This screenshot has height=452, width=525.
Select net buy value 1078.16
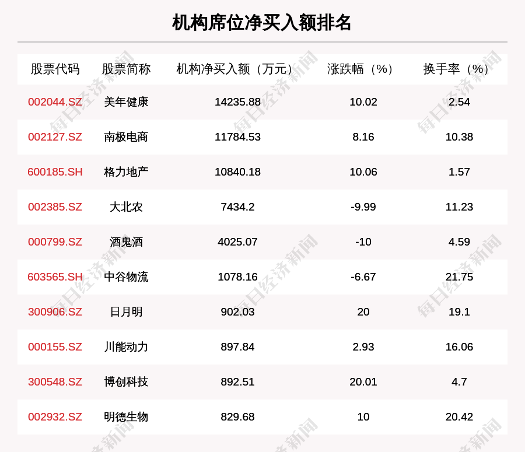point(237,277)
